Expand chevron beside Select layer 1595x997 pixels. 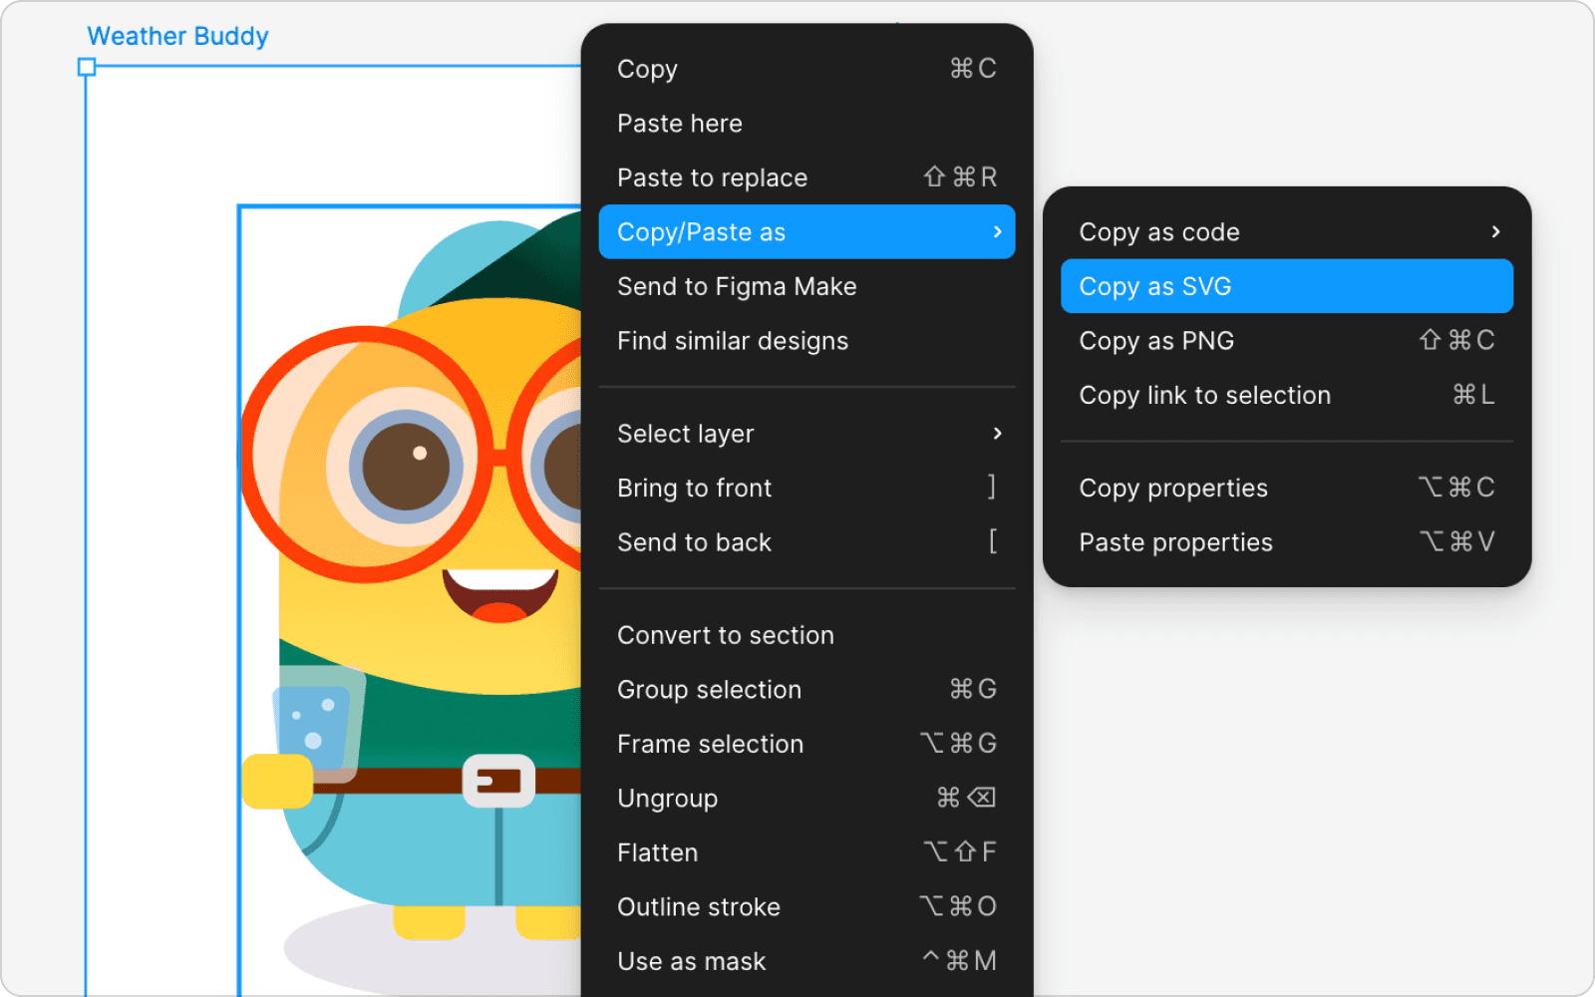[x=997, y=434]
